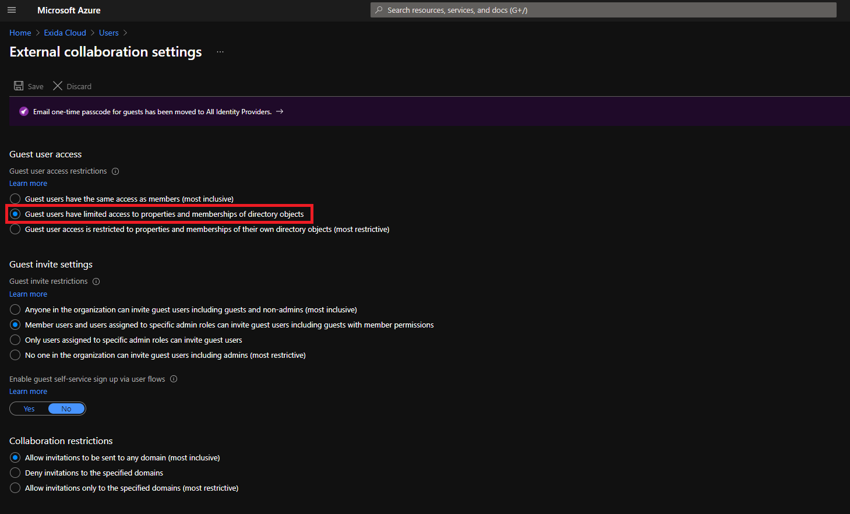Screen dimensions: 850x514
Task: Allow invitations only to specified domains
Action: (x=15, y=488)
